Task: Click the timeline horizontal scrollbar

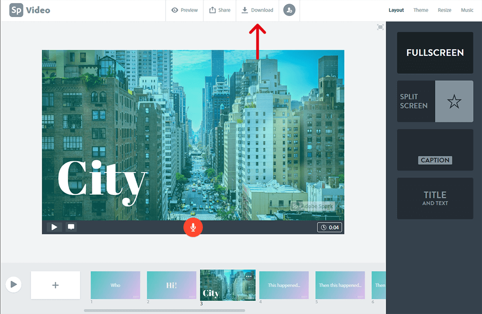Action: tap(165, 310)
